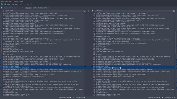Click WIFI_INTERFACE line 50 in right pane
The image size is (177, 99).
103,45
